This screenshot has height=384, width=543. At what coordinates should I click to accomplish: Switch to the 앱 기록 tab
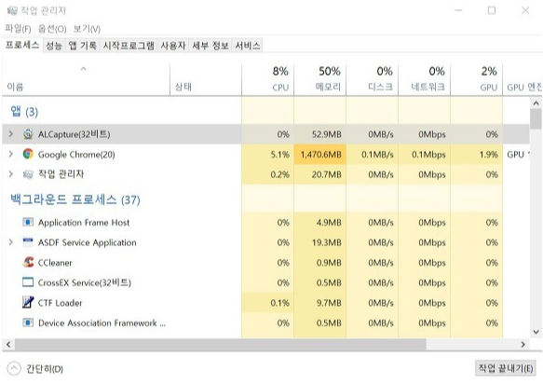pyautogui.click(x=82, y=46)
